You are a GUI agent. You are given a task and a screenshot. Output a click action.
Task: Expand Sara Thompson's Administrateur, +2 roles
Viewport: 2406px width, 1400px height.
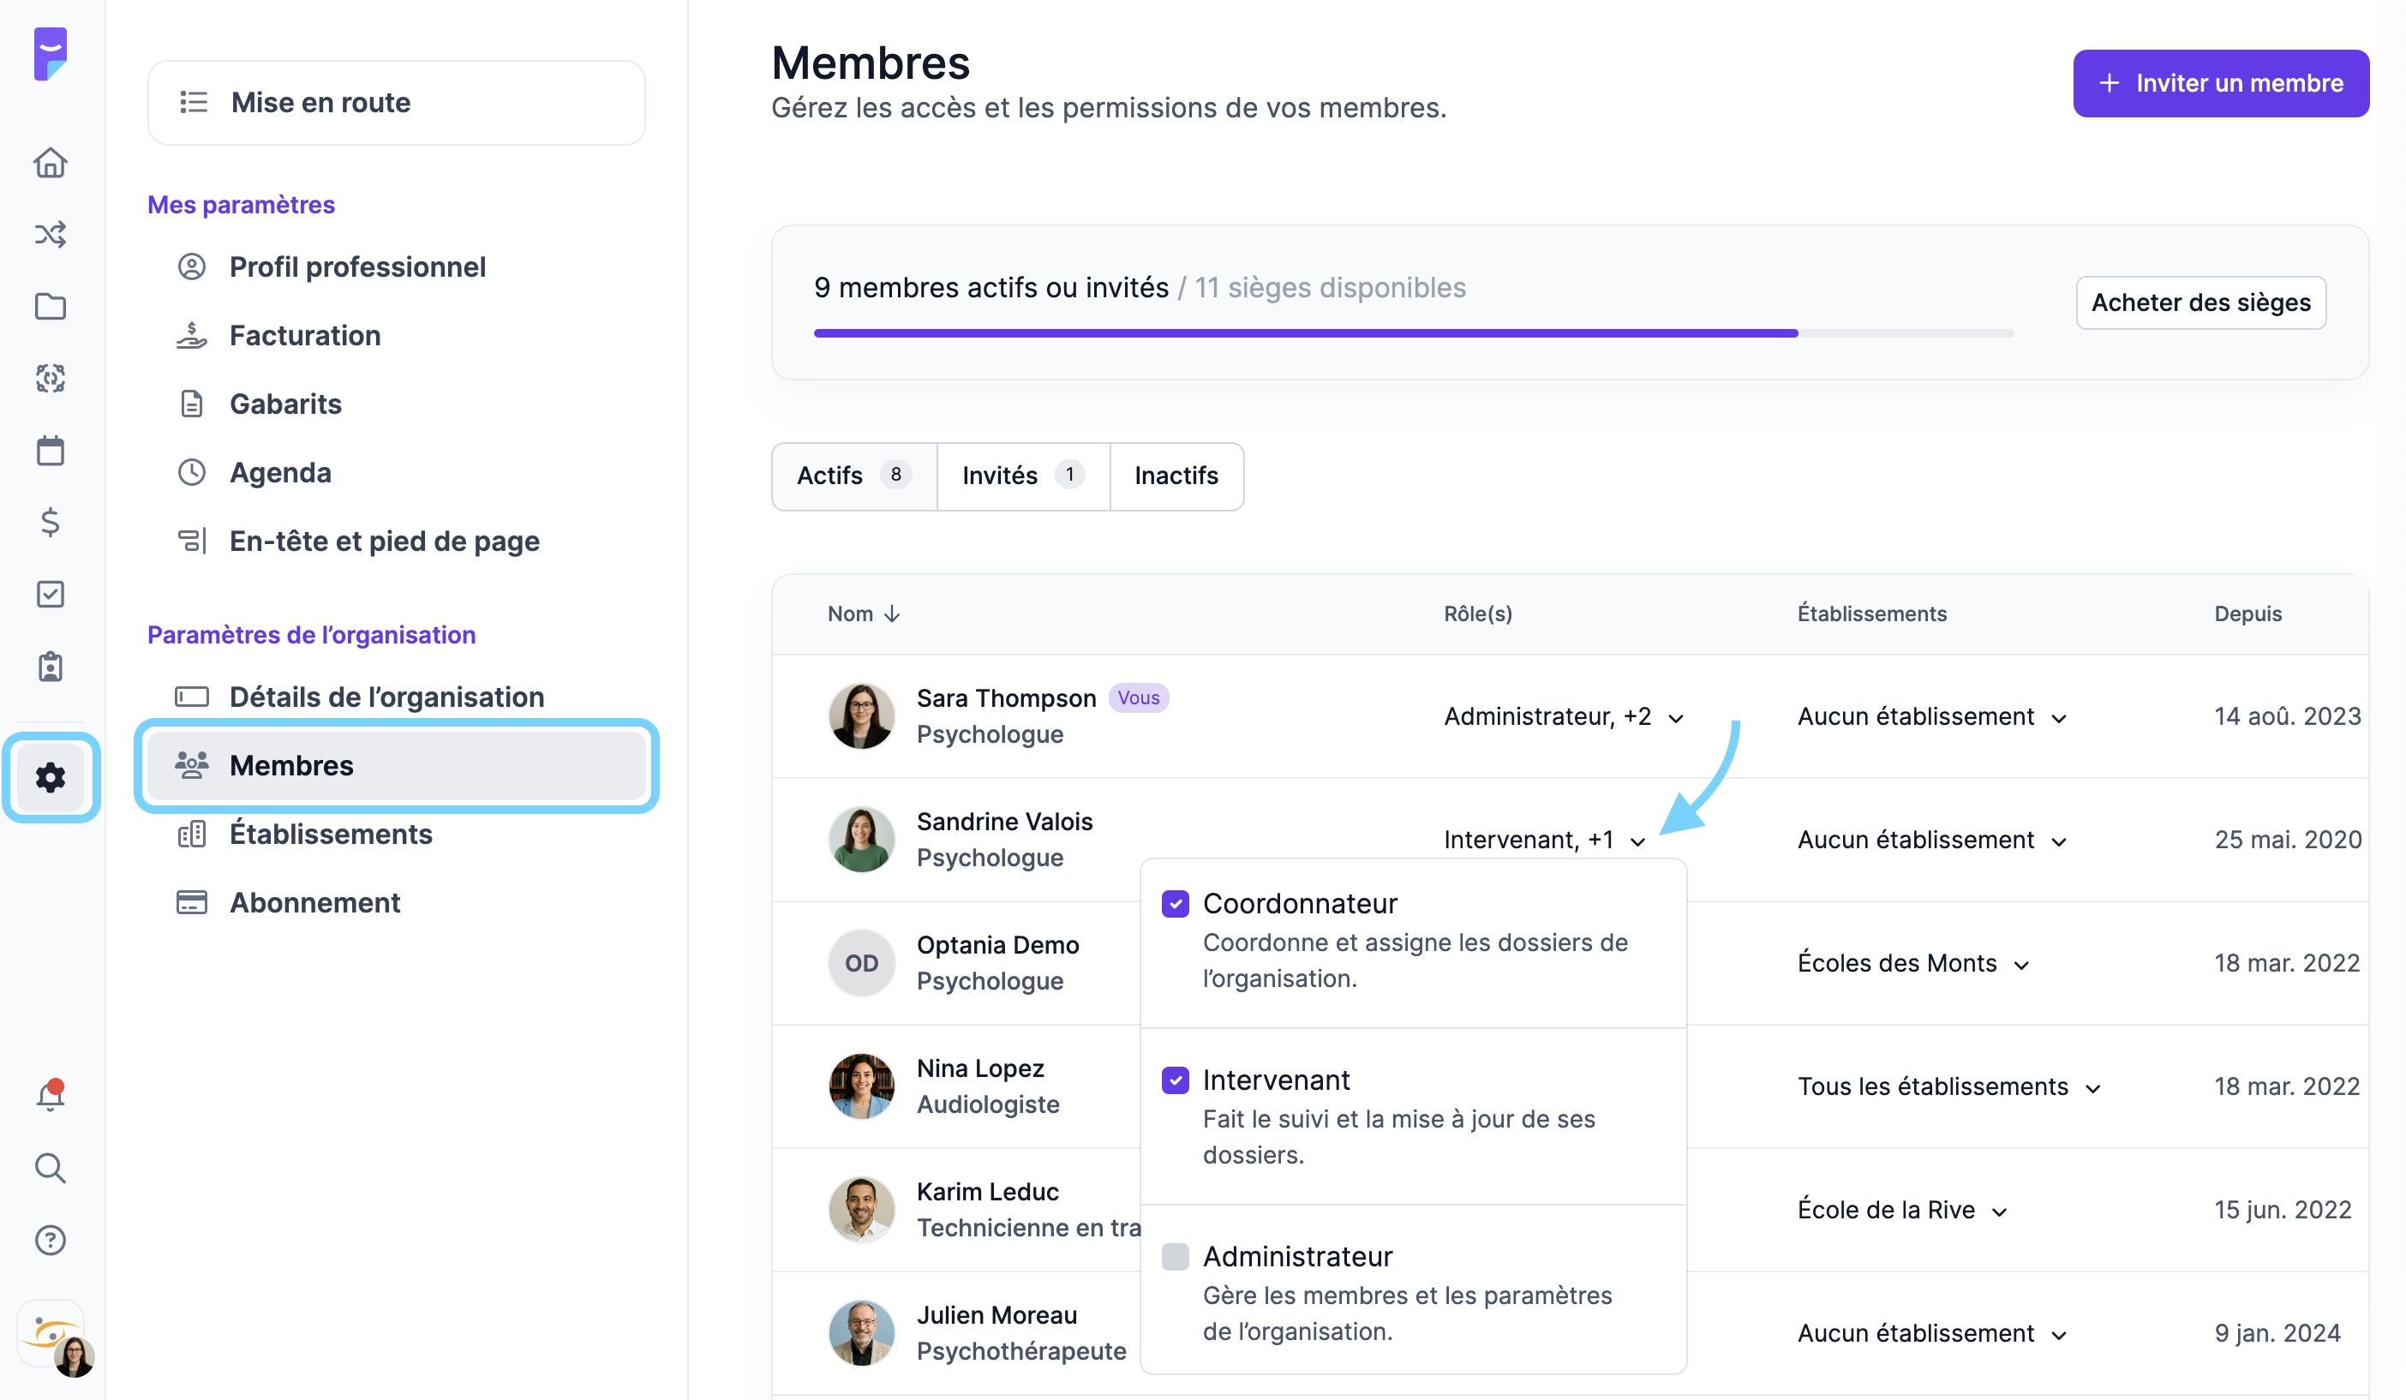1563,716
